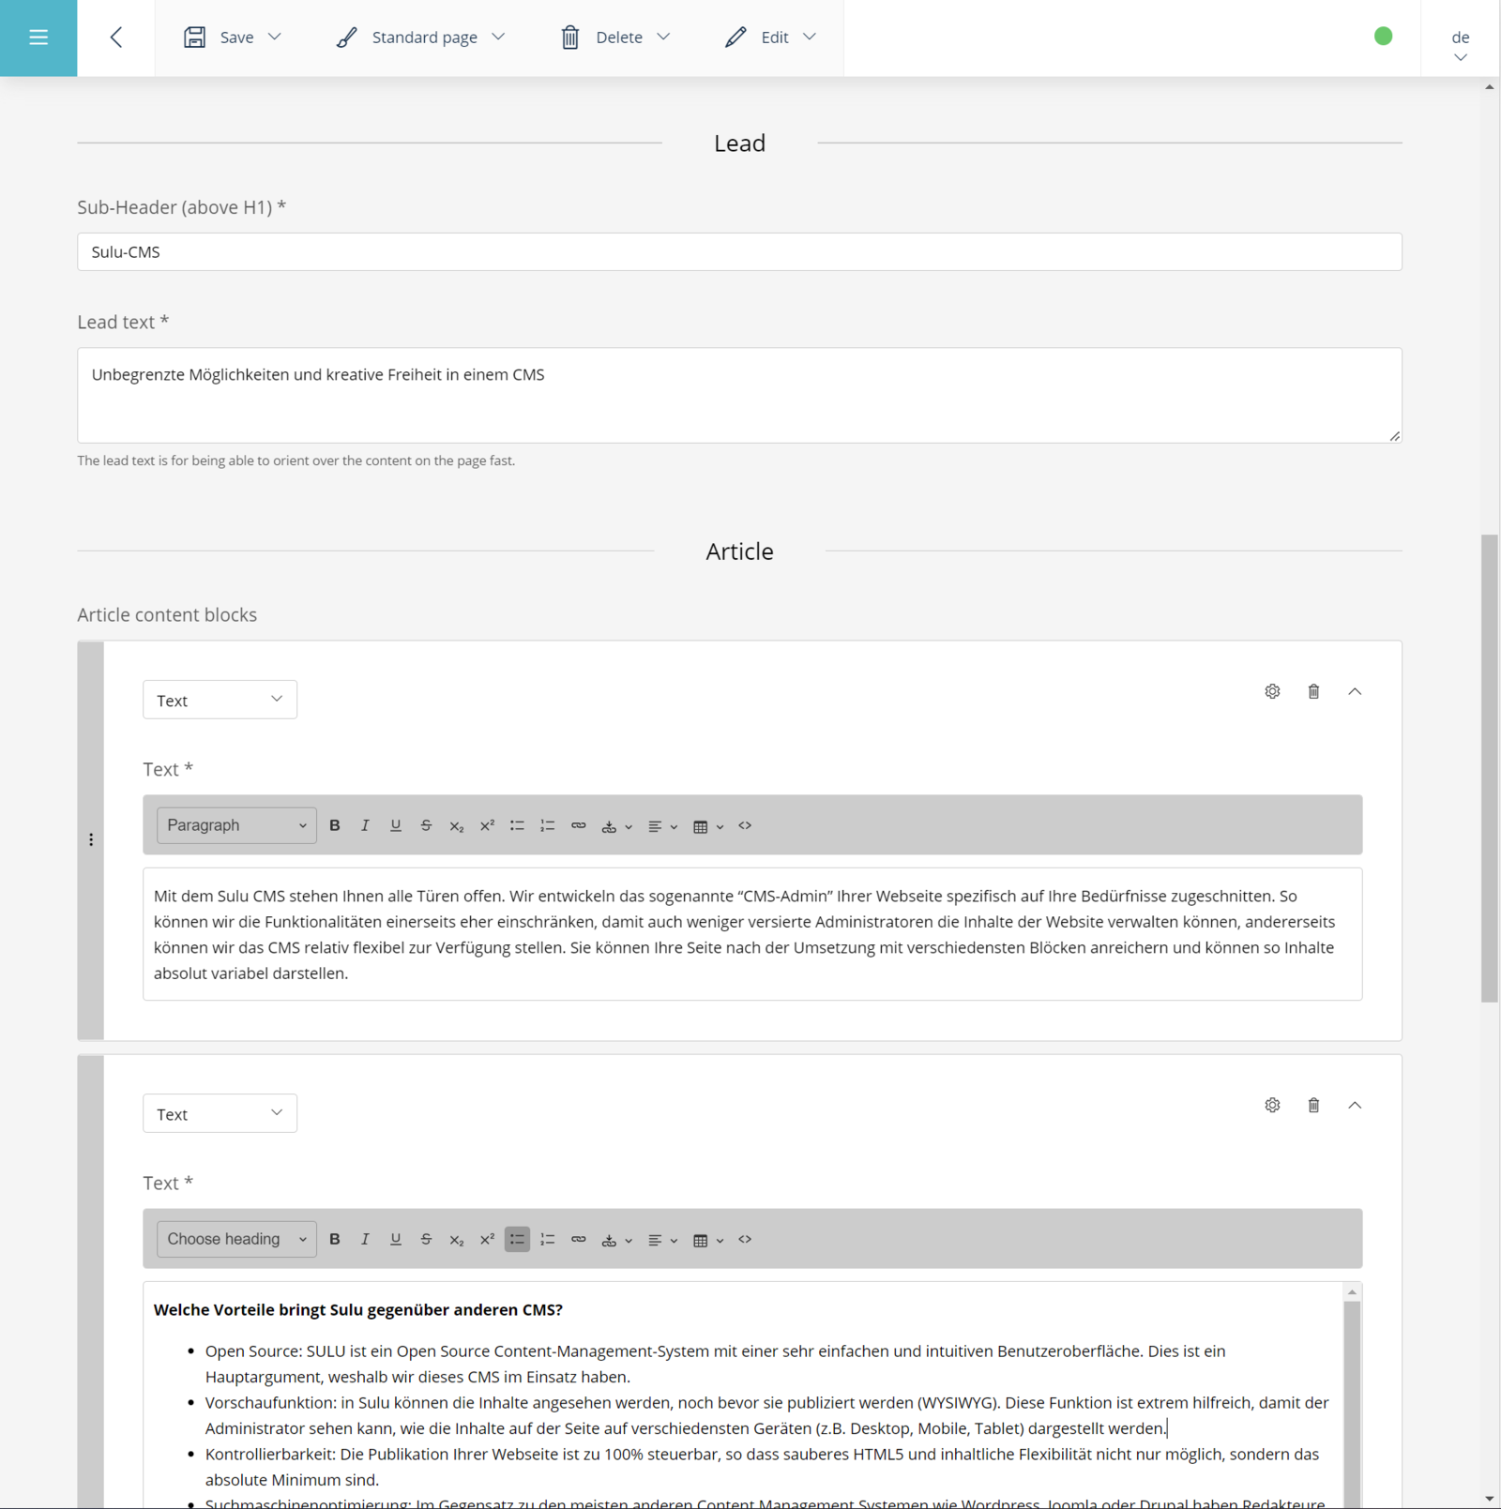The image size is (1501, 1509).
Task: Insert external link in the first editor
Action: pyautogui.click(x=579, y=825)
